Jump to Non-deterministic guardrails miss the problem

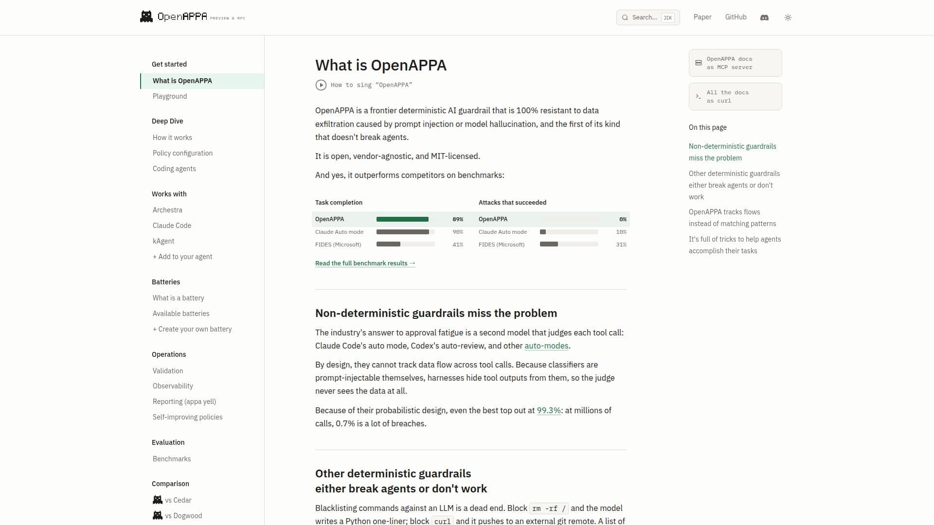(732, 152)
